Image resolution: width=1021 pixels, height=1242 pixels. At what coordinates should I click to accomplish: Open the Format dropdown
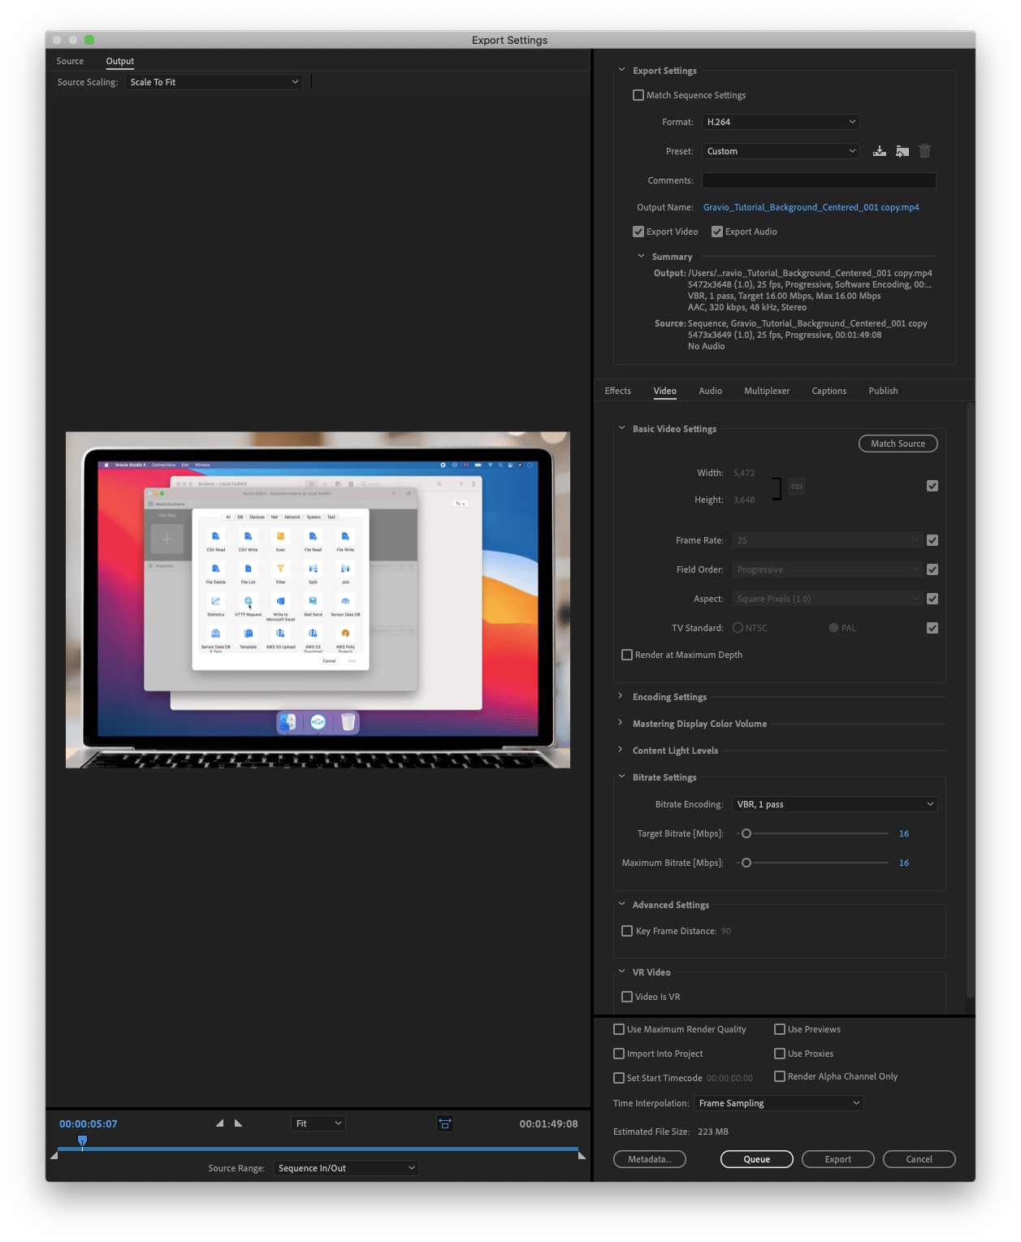779,121
